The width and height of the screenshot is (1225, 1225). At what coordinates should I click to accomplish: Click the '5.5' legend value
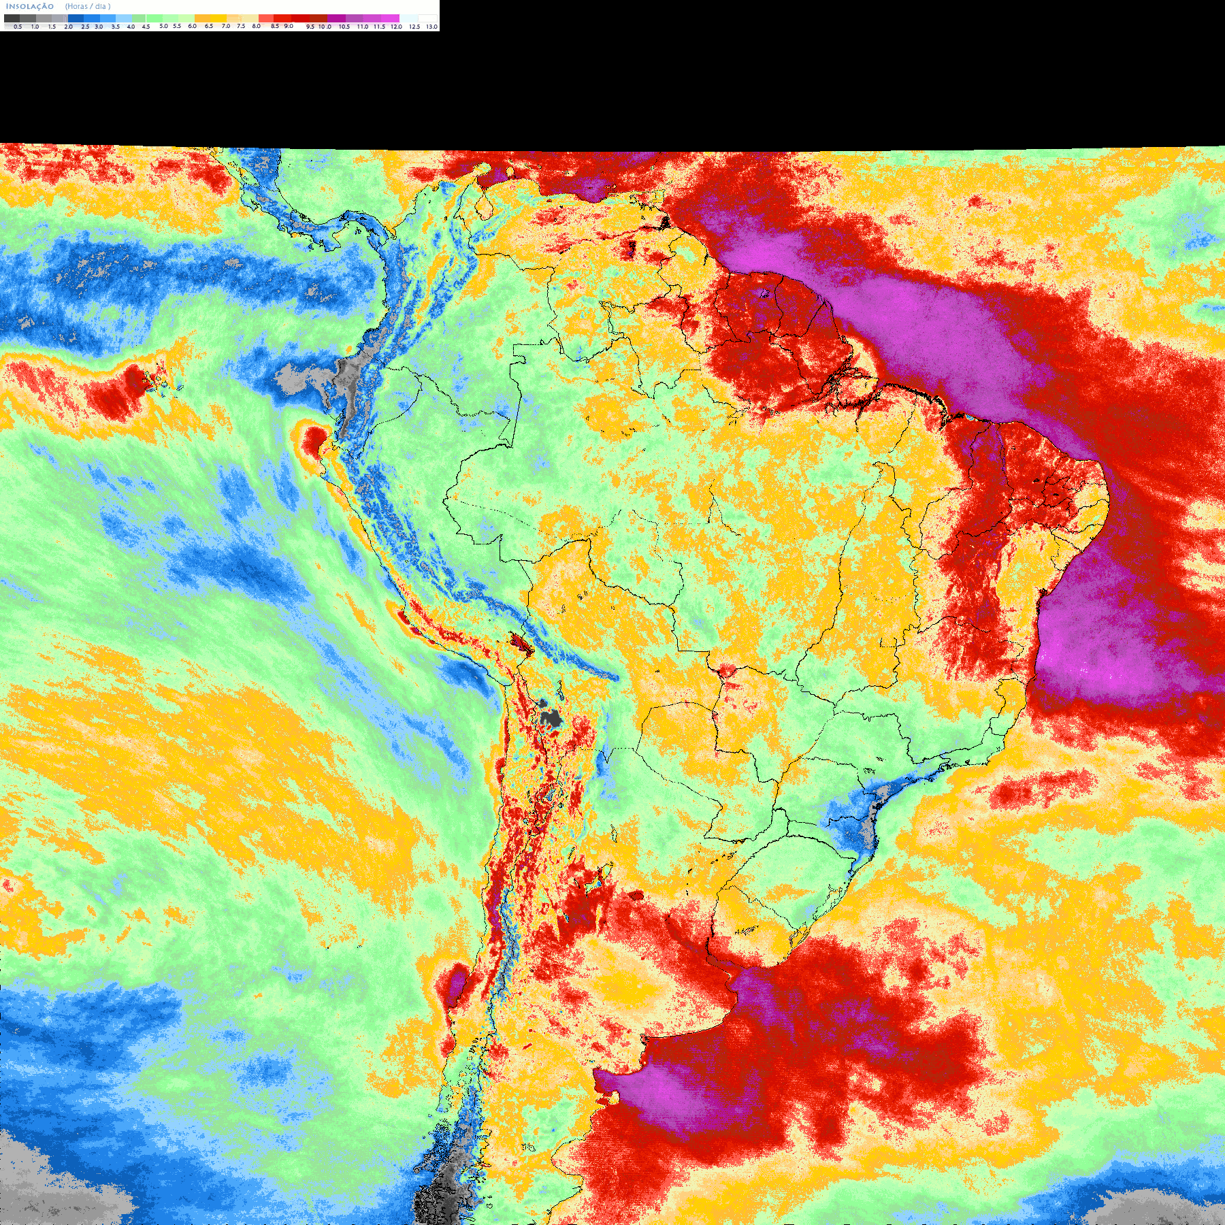[x=177, y=26]
